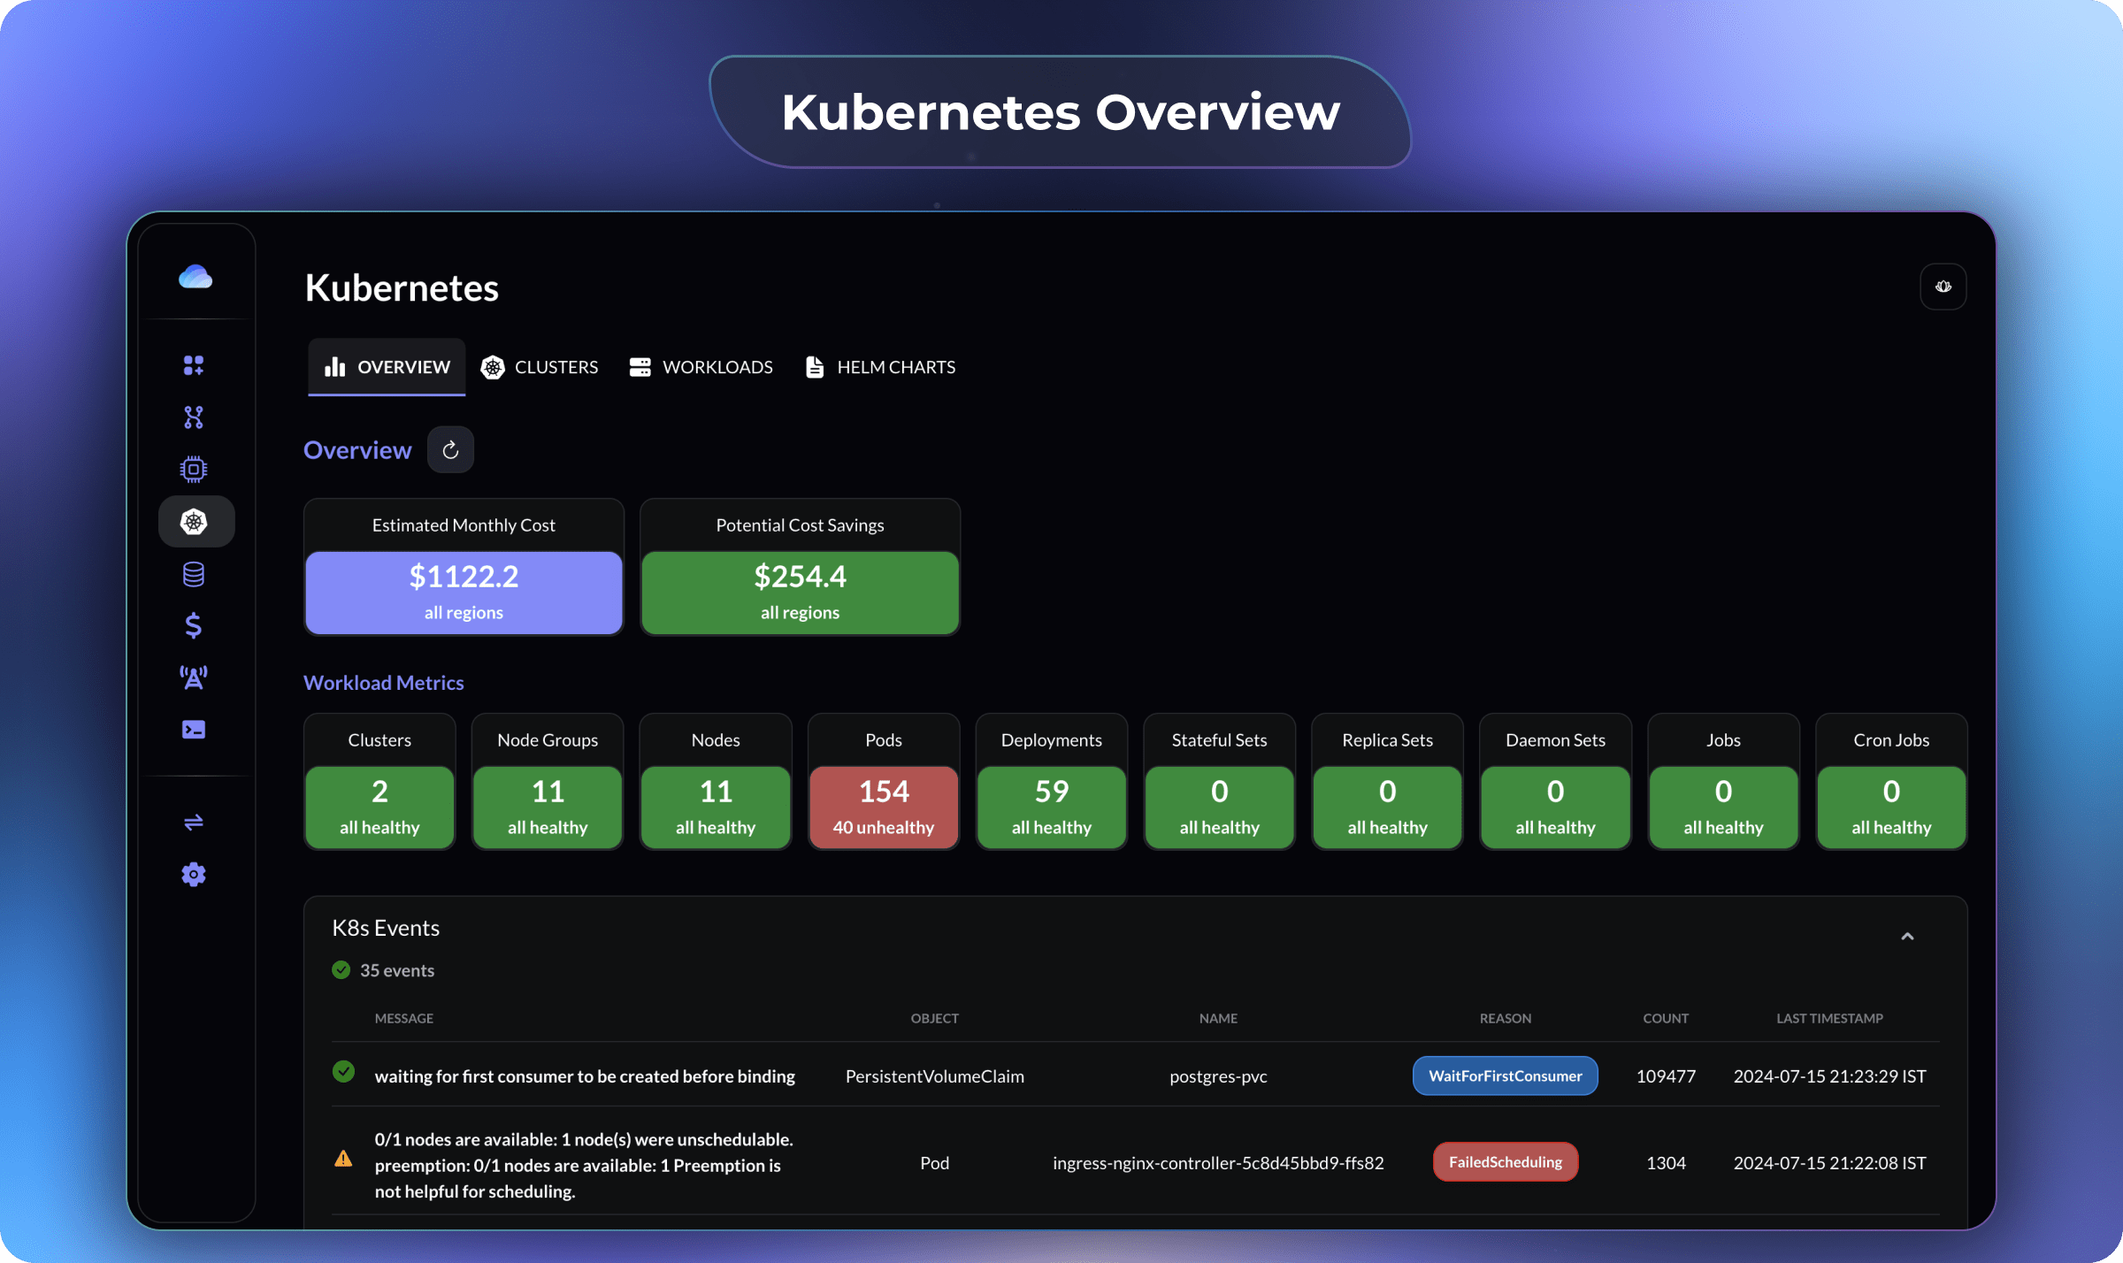This screenshot has height=1263, width=2123.
Task: Select the network graph icon in the sidebar
Action: (x=194, y=416)
